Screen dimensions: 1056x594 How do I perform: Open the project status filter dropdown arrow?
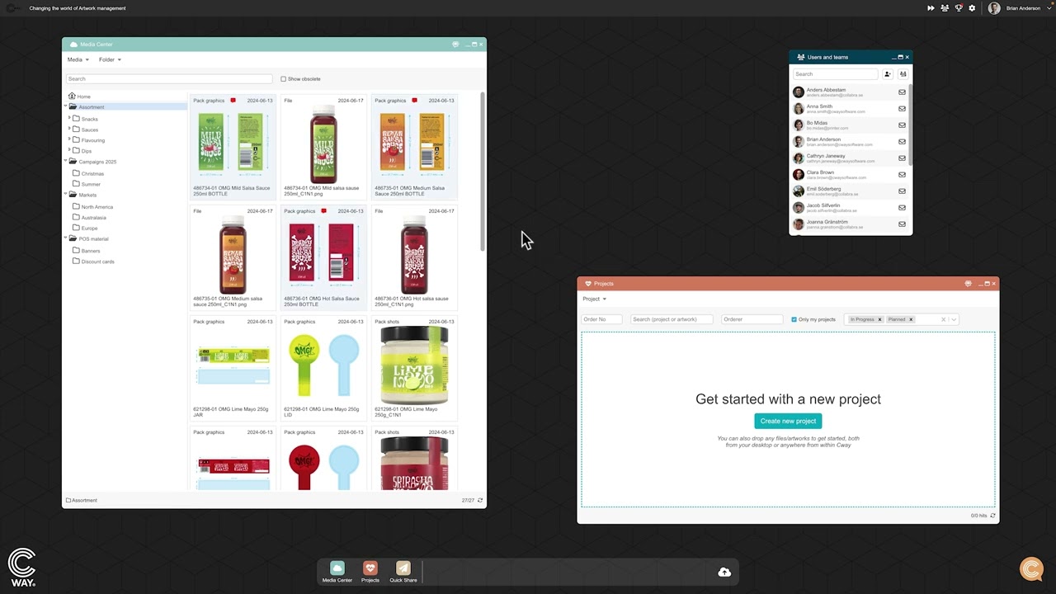(954, 319)
